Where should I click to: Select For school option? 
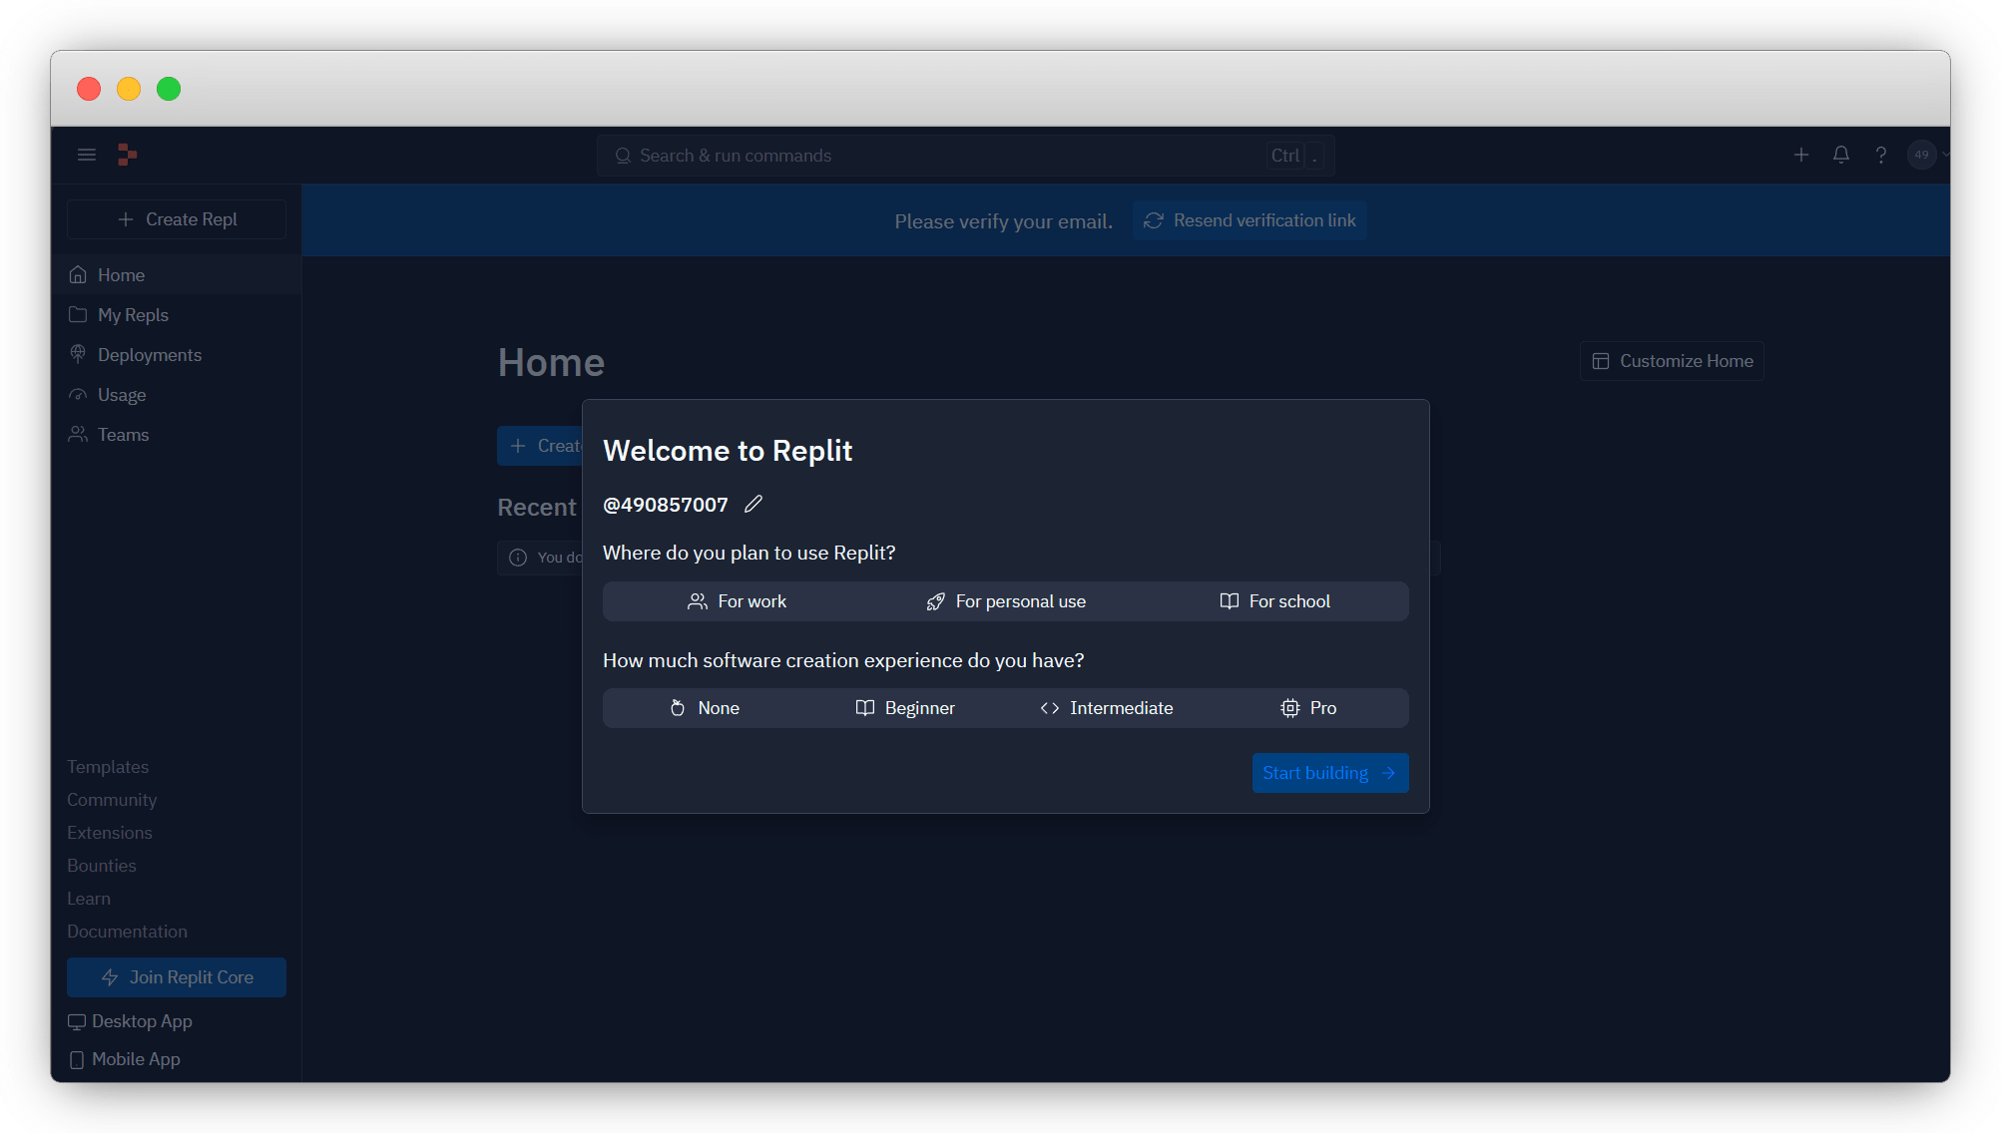tap(1274, 601)
